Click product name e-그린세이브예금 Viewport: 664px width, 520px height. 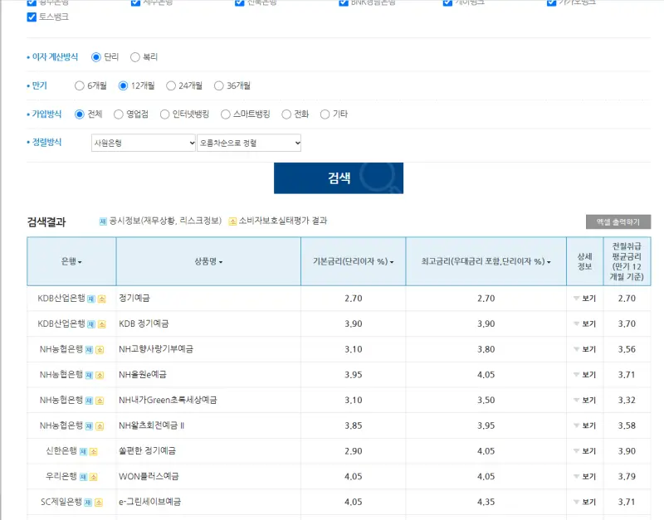pyautogui.click(x=150, y=502)
